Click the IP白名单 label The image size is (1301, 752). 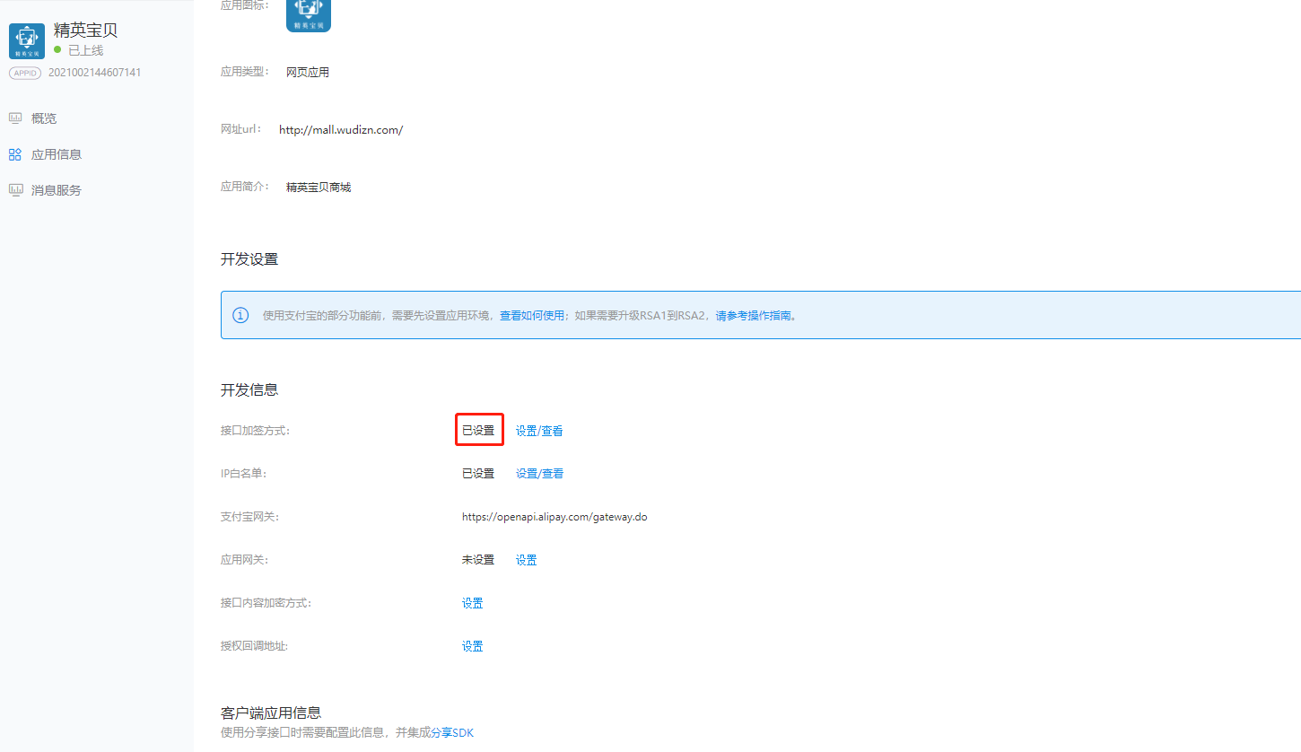pyautogui.click(x=243, y=474)
